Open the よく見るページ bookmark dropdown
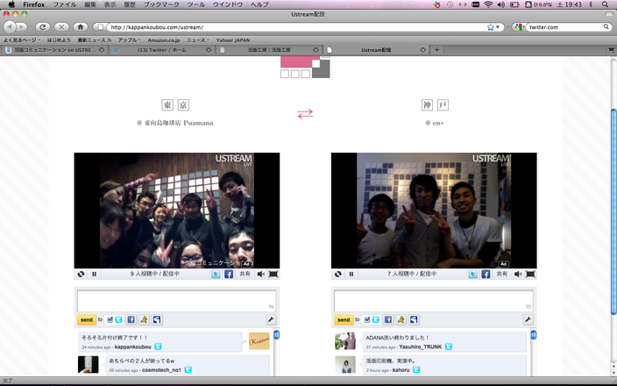 click(x=21, y=39)
